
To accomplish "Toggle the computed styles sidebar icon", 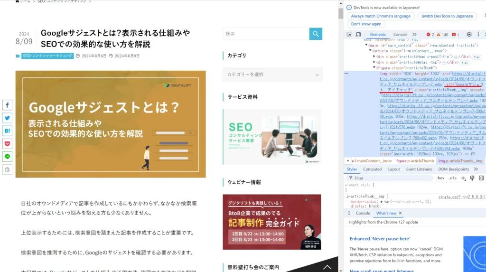I will [x=481, y=178].
